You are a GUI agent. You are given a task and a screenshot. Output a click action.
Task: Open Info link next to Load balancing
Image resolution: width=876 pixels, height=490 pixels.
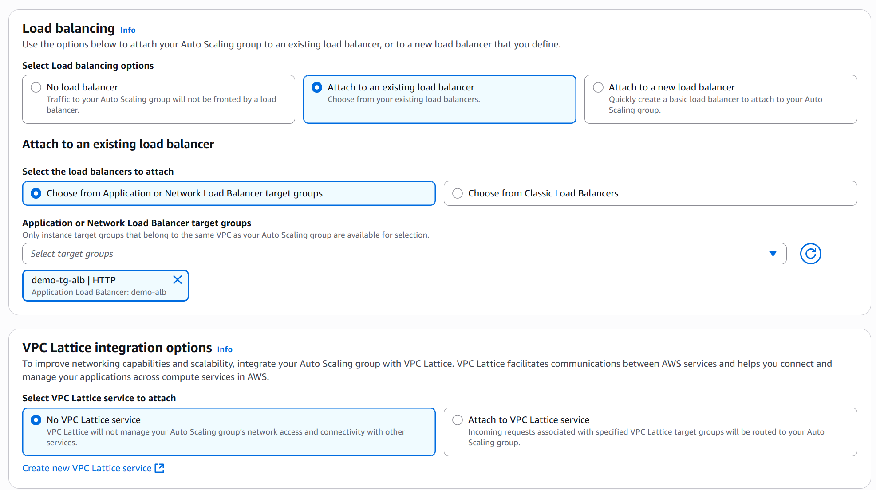pos(128,30)
